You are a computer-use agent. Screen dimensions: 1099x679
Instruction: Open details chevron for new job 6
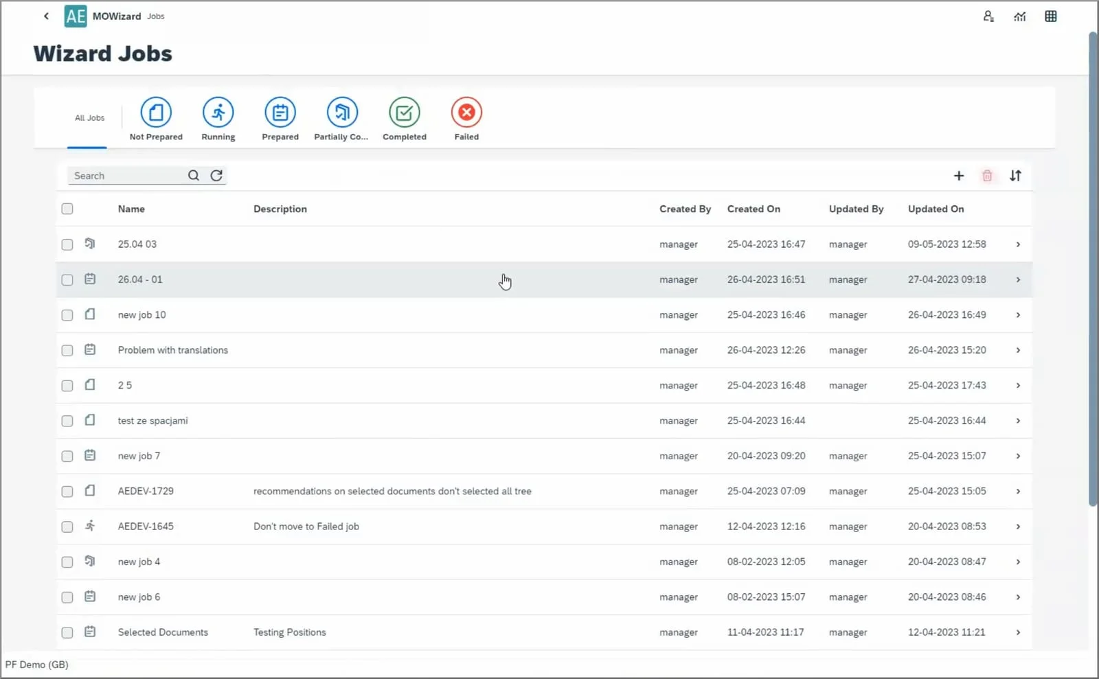pos(1018,597)
